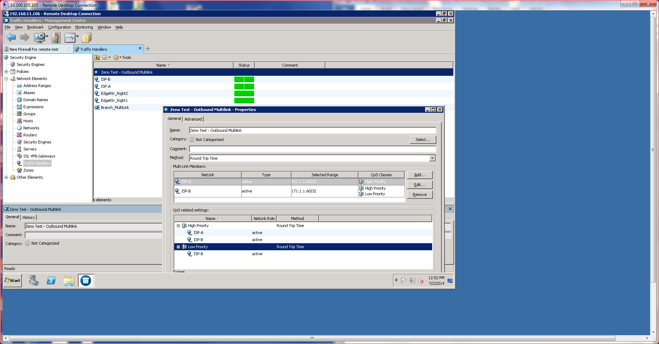Viewport: 659px width, 344px height.
Task: Select Zones in the tree
Action: click(x=28, y=170)
